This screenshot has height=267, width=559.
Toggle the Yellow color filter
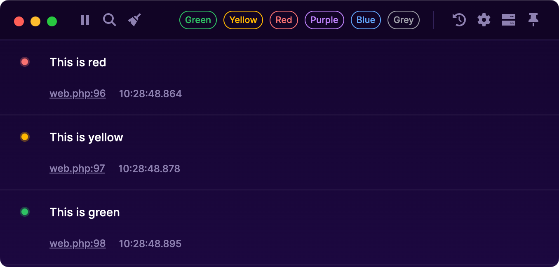click(x=243, y=20)
